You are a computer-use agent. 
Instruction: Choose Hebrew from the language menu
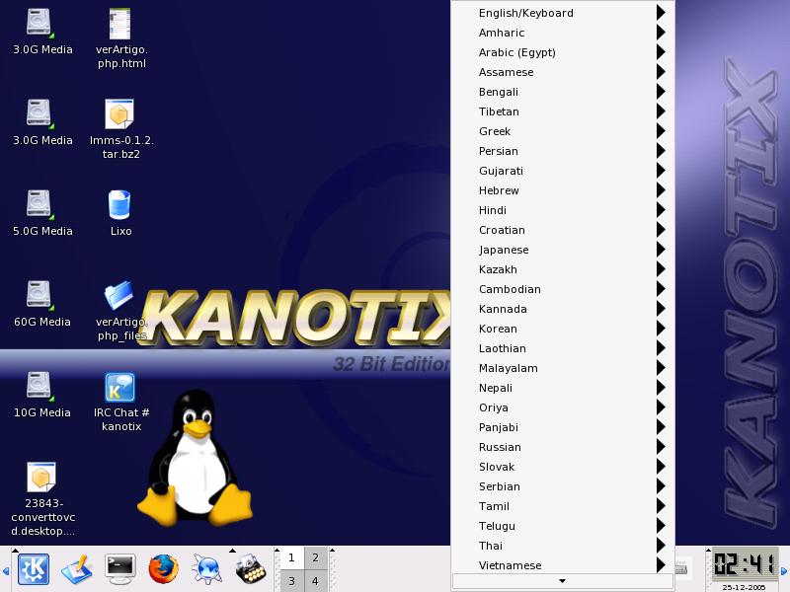563,190
